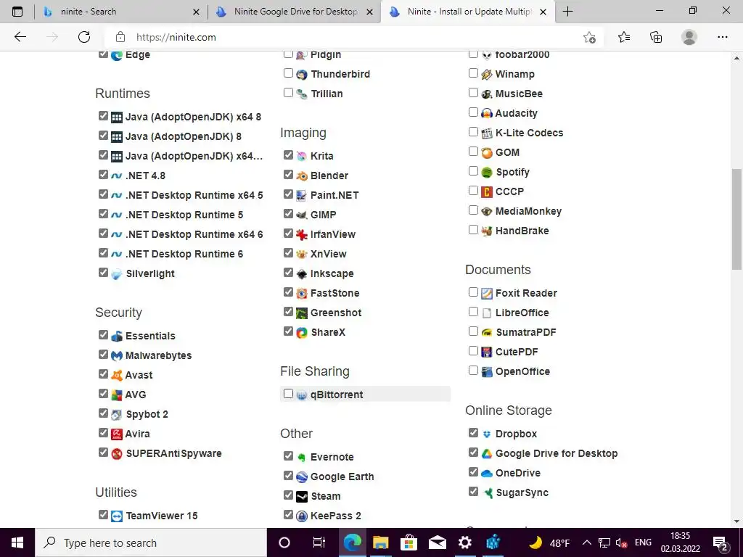Click the Audacity headphones icon
Image resolution: width=743 pixels, height=557 pixels.
coord(487,114)
